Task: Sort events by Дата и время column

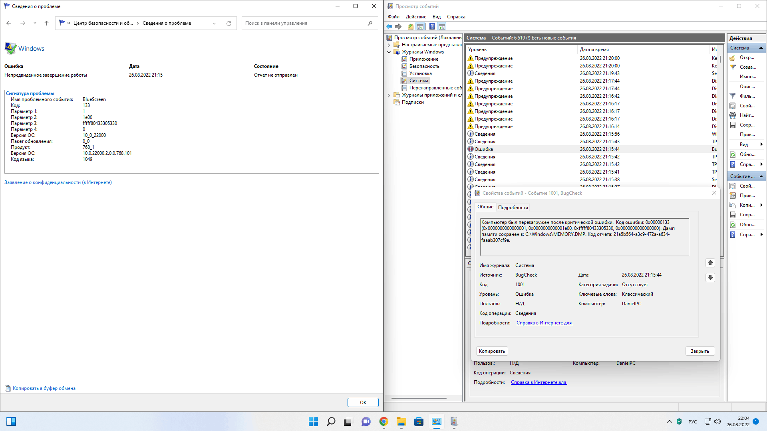Action: pyautogui.click(x=643, y=49)
